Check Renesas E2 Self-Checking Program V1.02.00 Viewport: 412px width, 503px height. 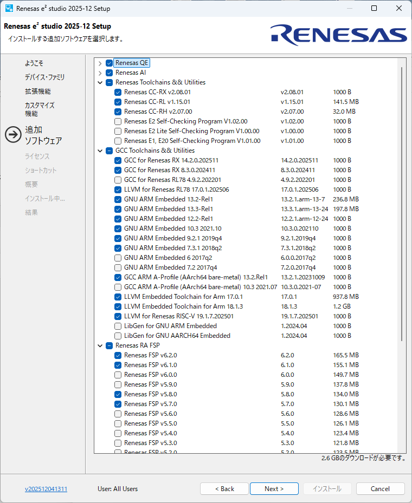coord(118,121)
